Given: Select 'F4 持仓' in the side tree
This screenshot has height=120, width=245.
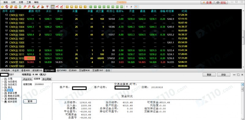Looking at the screenshot, I should [9, 87].
